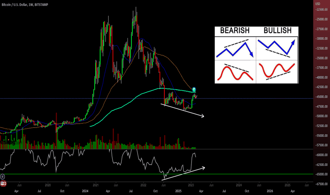
Task: Click the 22500.00 price axis label
Action: tap(322, 10)
